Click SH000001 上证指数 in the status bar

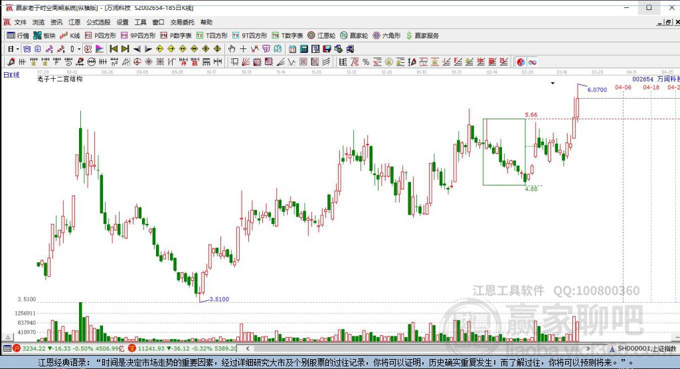[x=647, y=348]
